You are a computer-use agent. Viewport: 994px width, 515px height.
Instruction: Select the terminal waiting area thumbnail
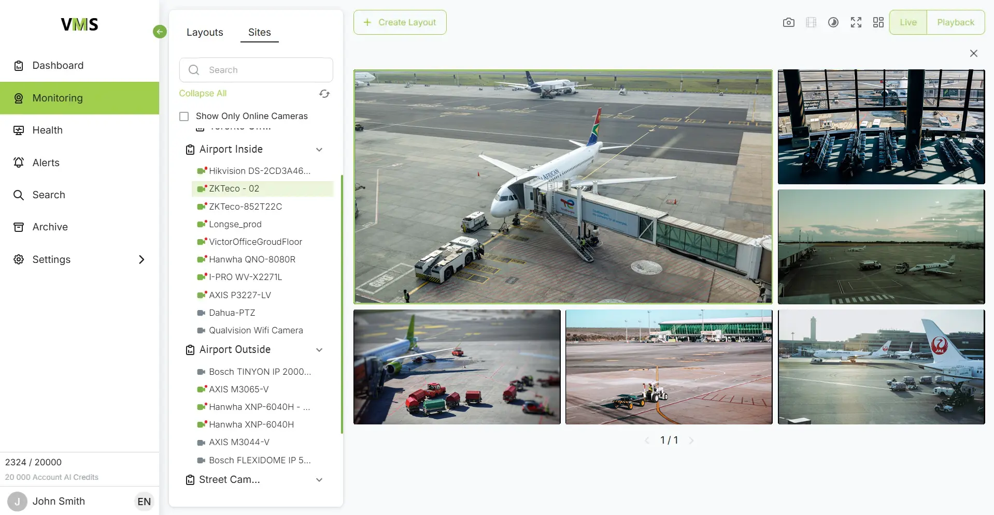[881, 127]
